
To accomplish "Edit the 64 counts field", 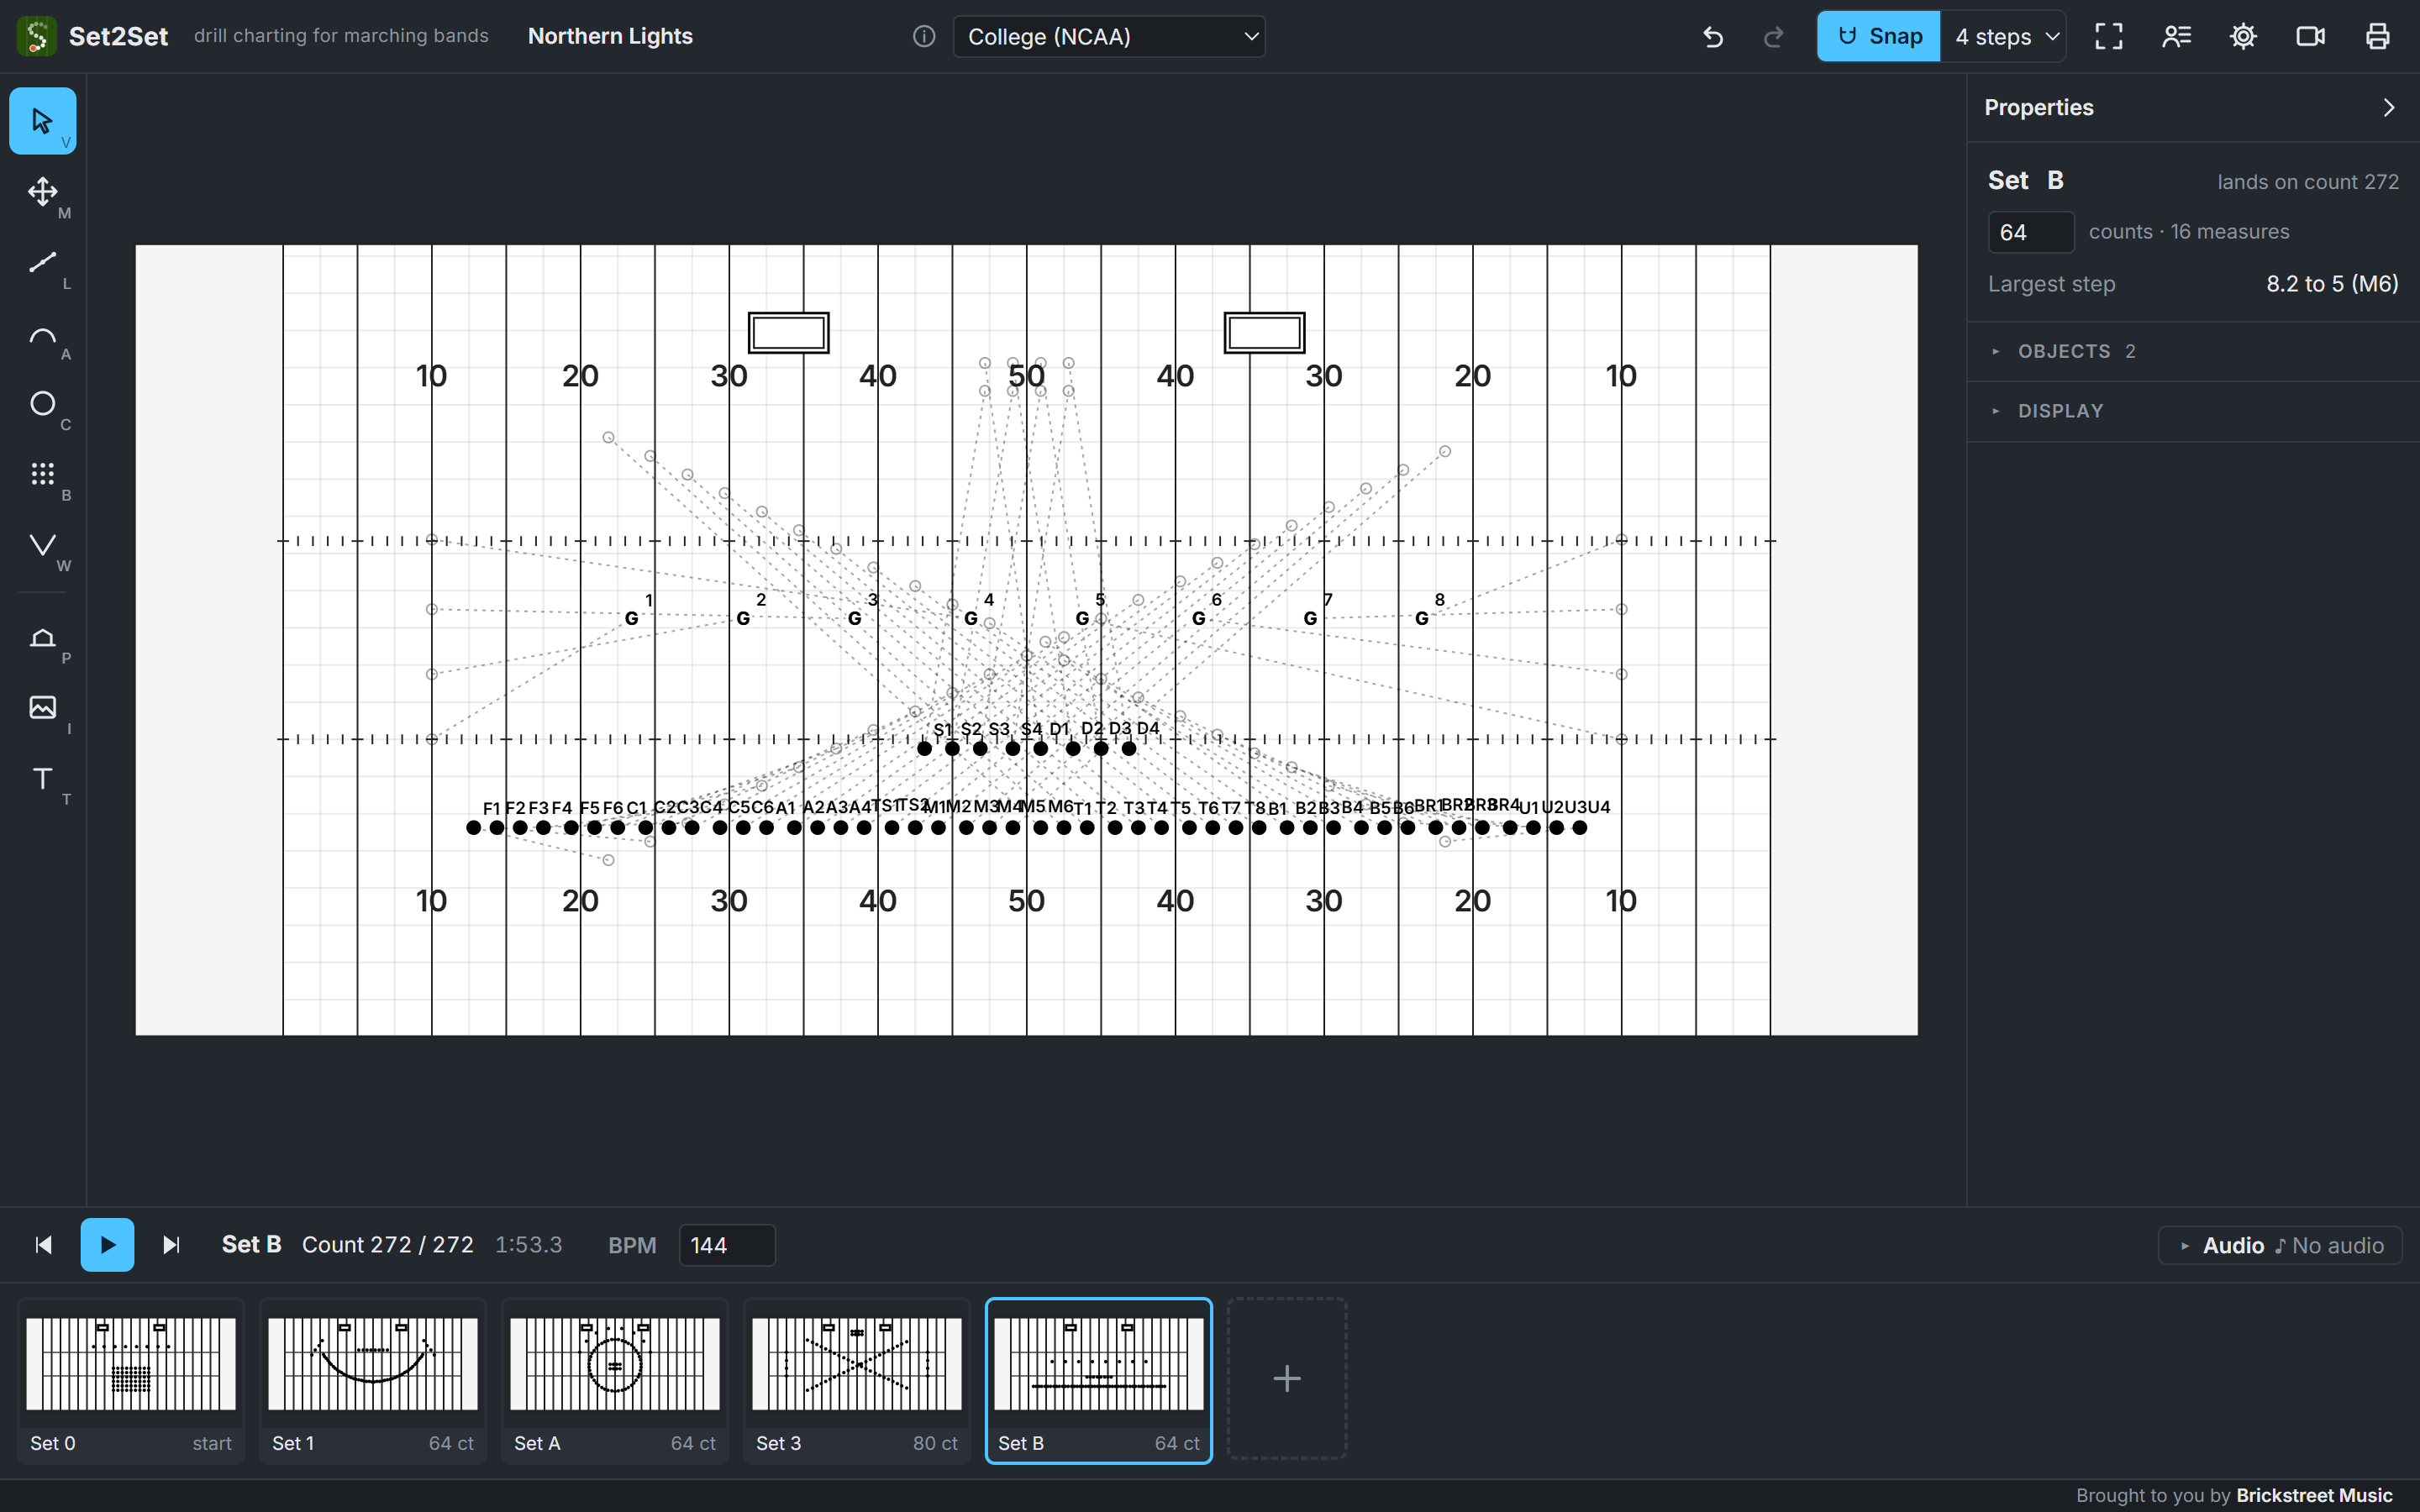I will pyautogui.click(x=2031, y=232).
